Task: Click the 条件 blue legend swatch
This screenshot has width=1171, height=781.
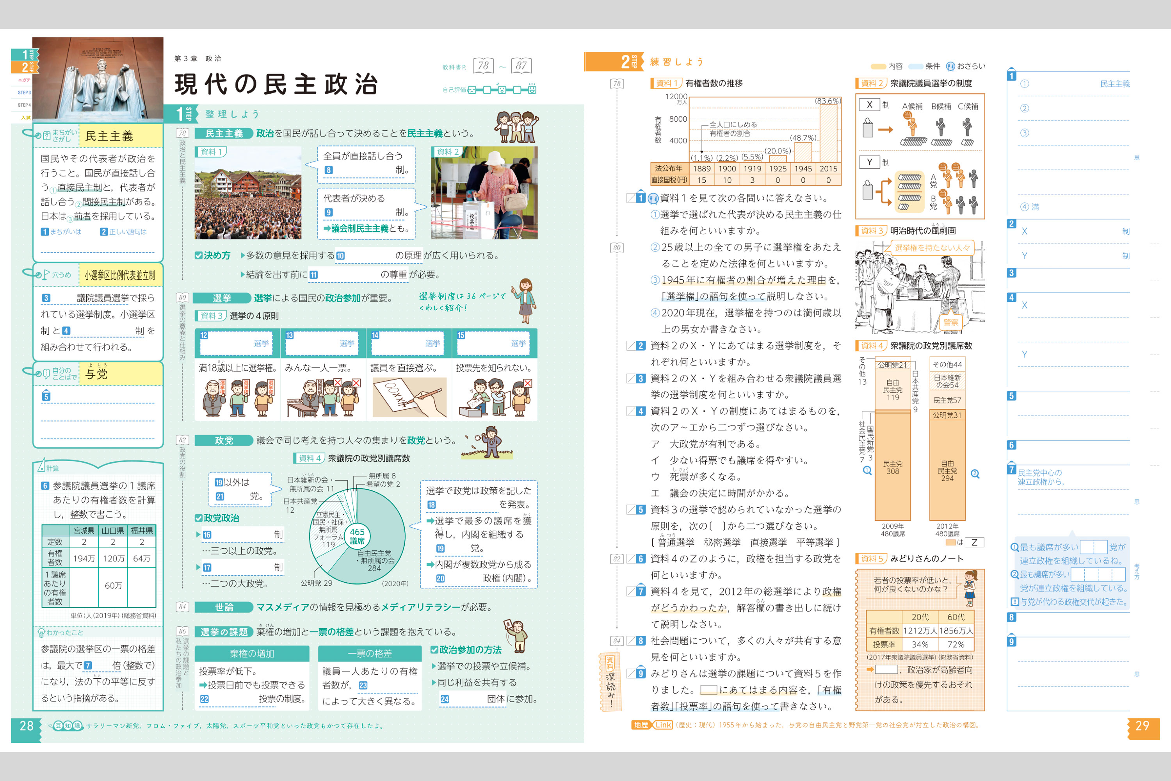Action: click(916, 66)
